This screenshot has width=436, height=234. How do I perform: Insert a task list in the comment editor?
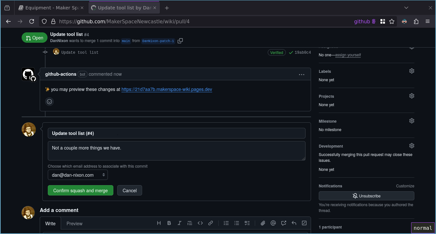(247, 223)
